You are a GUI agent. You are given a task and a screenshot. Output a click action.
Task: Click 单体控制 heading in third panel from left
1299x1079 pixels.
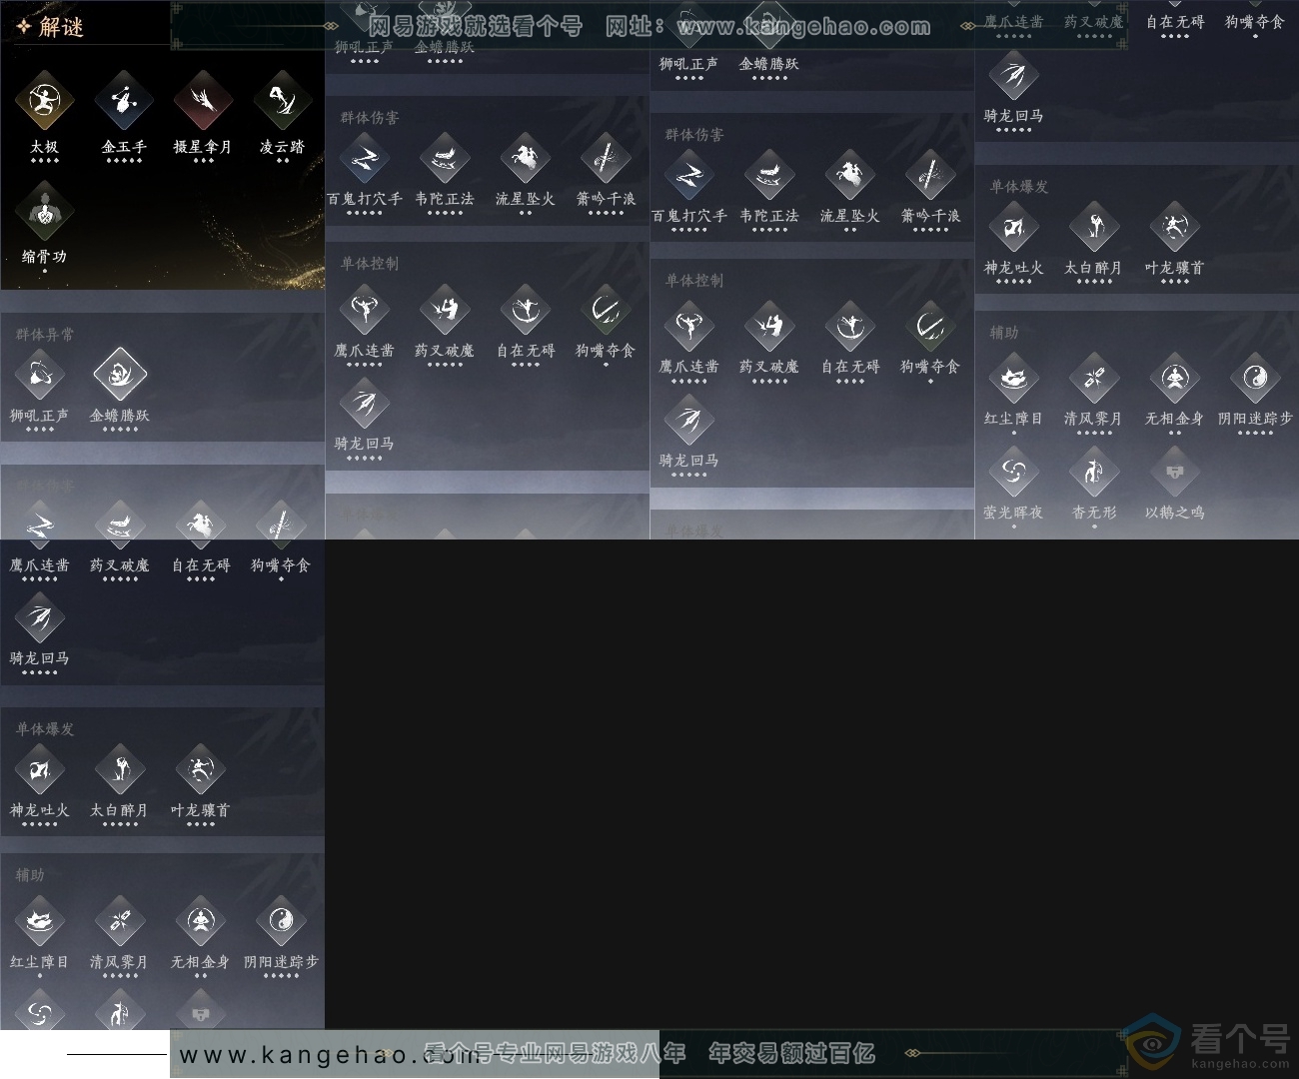pos(694,280)
